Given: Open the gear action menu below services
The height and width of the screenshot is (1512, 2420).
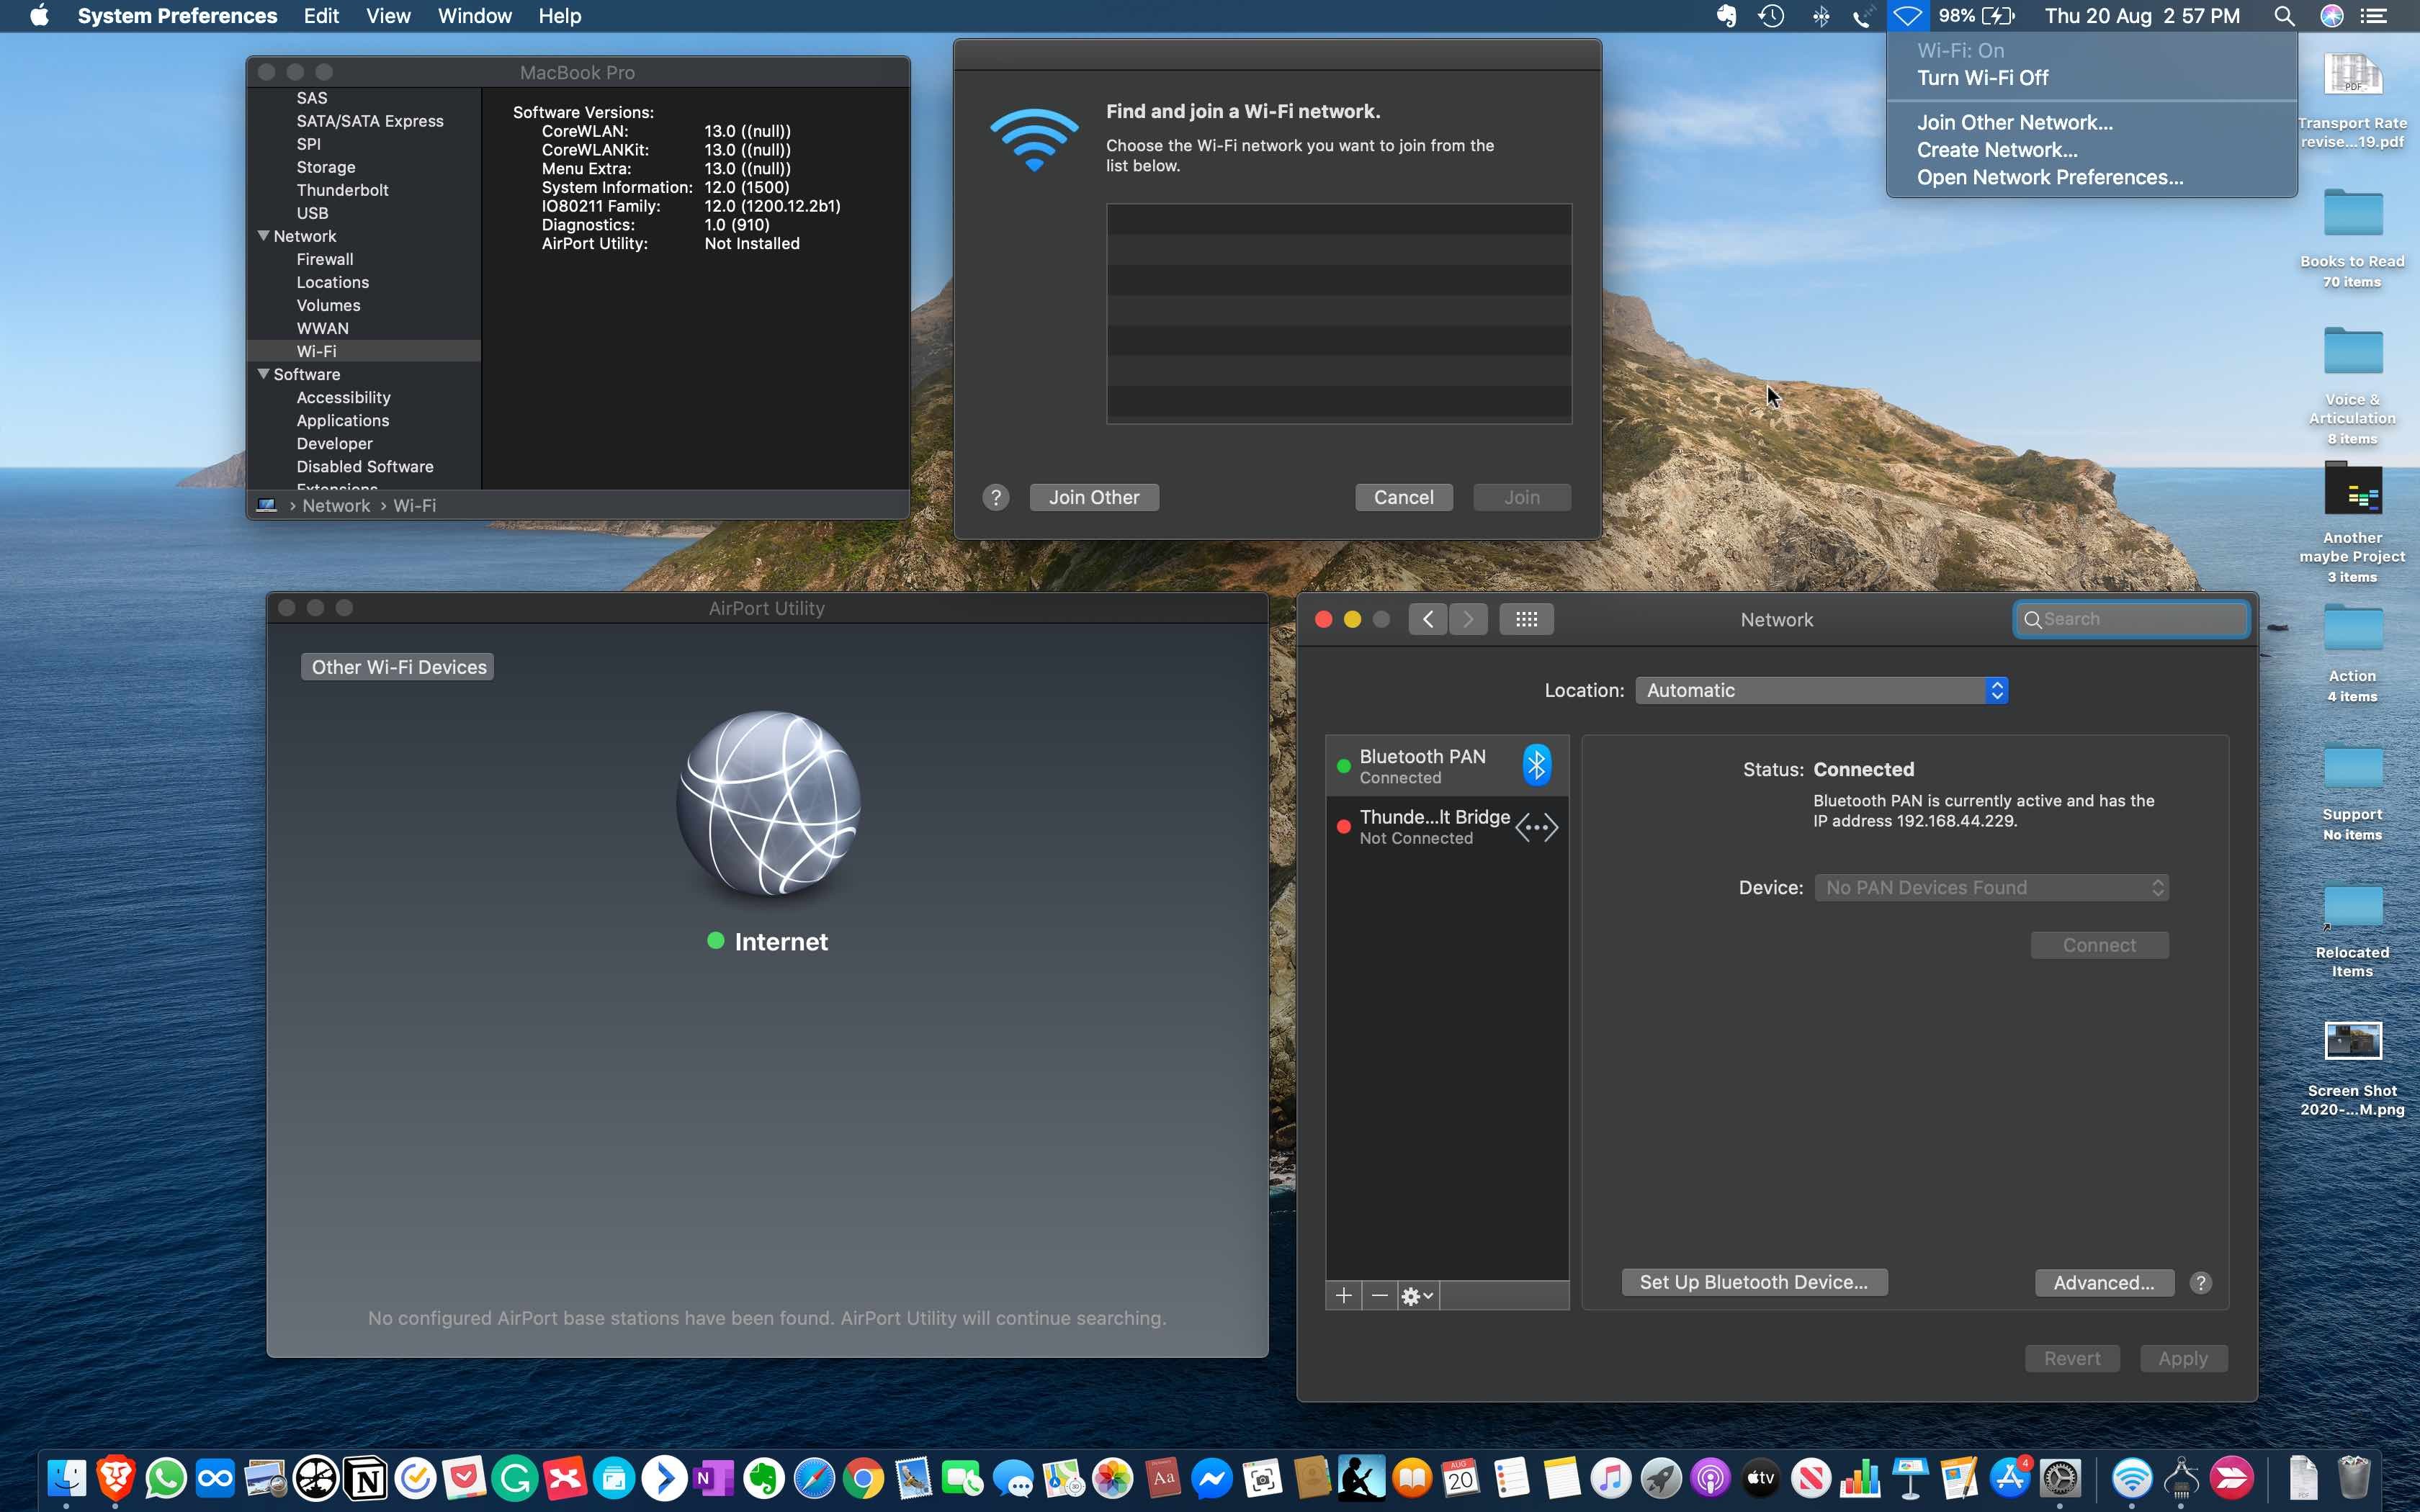Looking at the screenshot, I should 1417,1296.
